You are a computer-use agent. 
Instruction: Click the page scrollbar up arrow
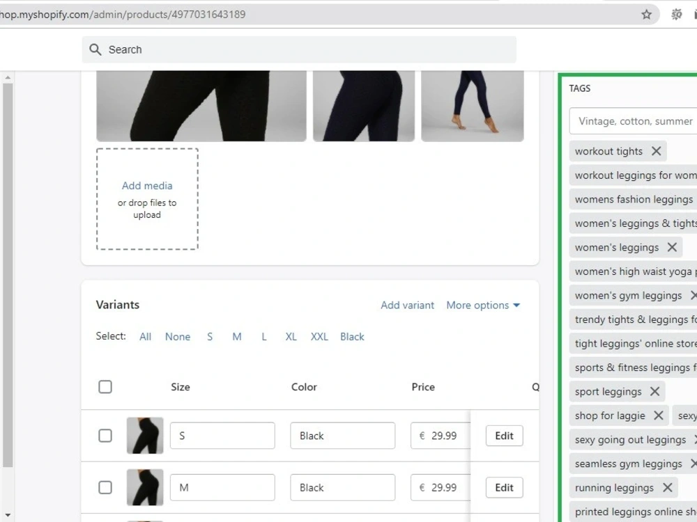(8, 78)
